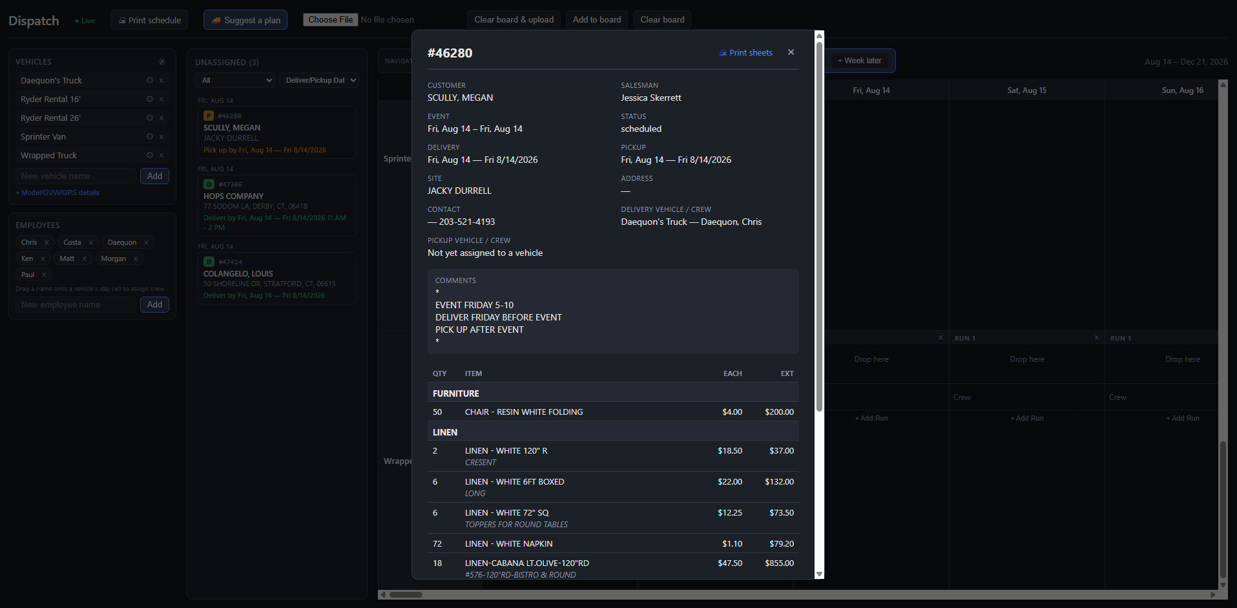The height and width of the screenshot is (608, 1237).
Task: Click Drop here cell under Sat, Aug 15
Action: (x=1027, y=359)
